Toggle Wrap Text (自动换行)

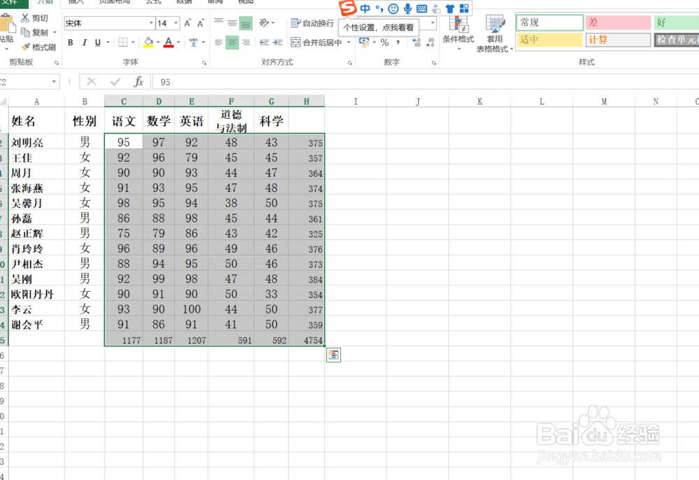[x=312, y=23]
